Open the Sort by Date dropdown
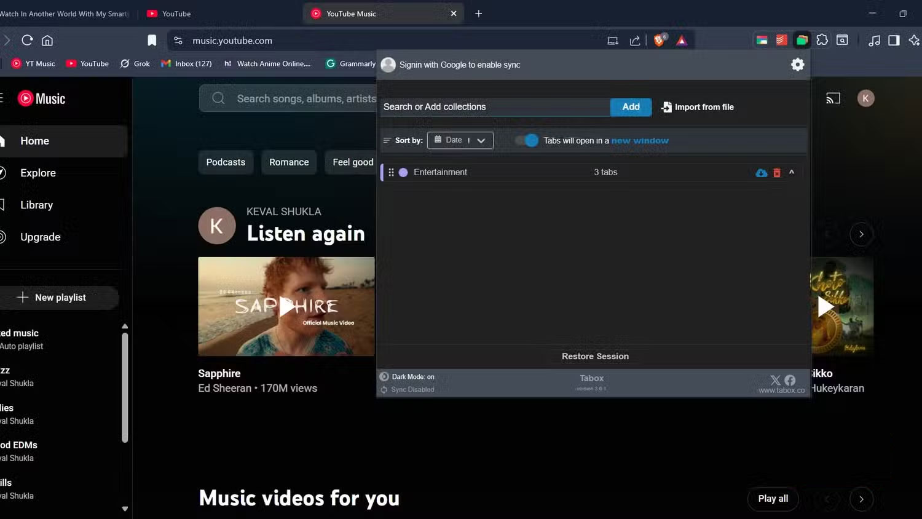Viewport: 922px width, 519px height. [x=460, y=140]
